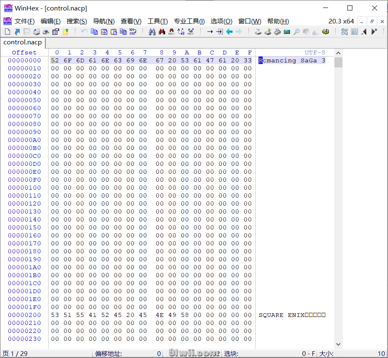
Task: Click the UTF-8 text column header
Action: tap(315, 52)
